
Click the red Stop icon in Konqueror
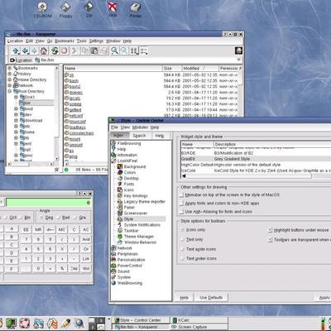click(64, 50)
